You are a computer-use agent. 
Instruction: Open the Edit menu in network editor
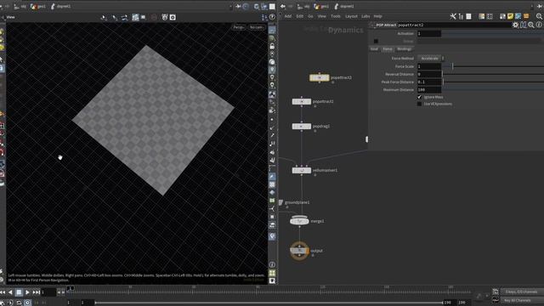click(300, 16)
